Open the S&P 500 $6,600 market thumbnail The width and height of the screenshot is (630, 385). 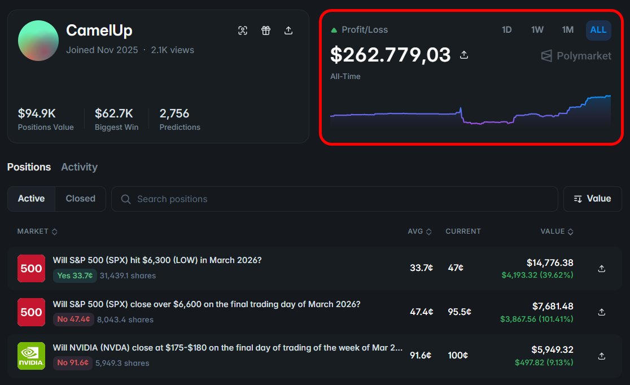coord(32,312)
